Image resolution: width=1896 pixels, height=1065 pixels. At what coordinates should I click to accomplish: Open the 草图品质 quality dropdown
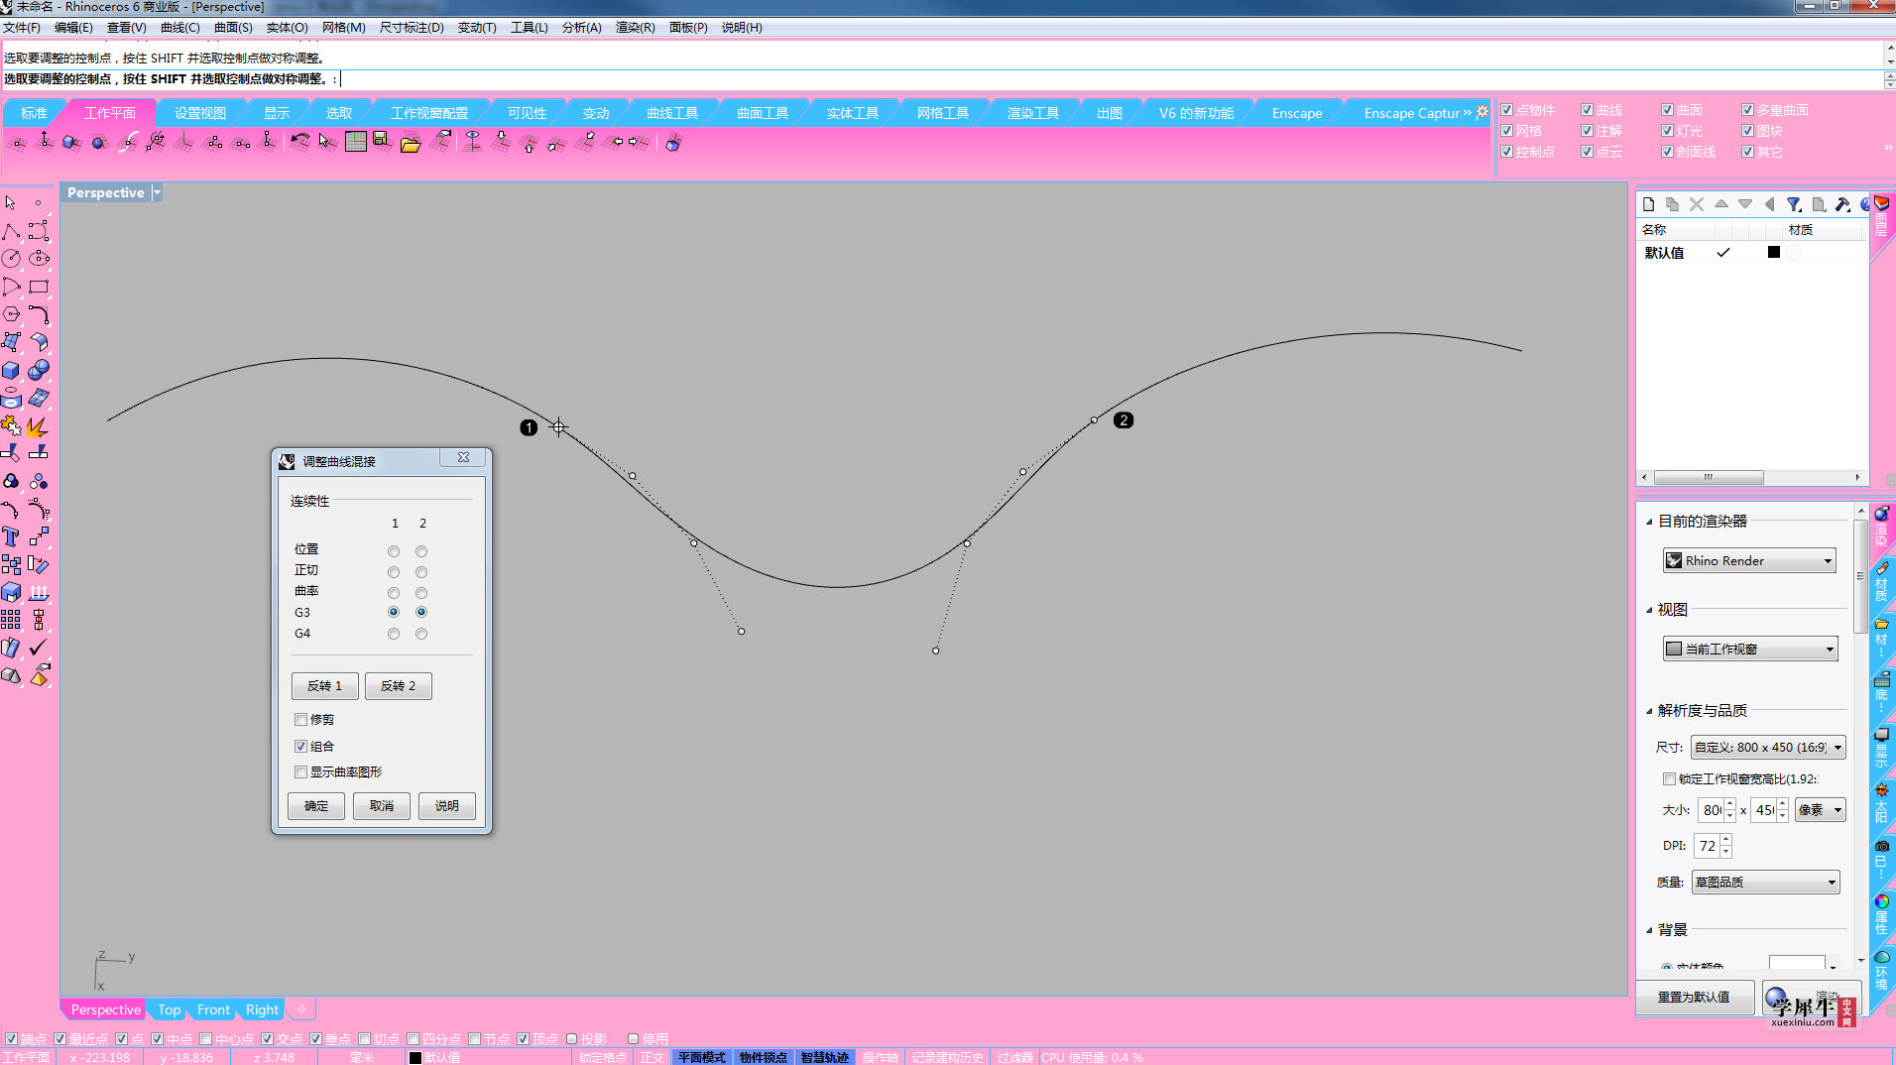(1764, 883)
